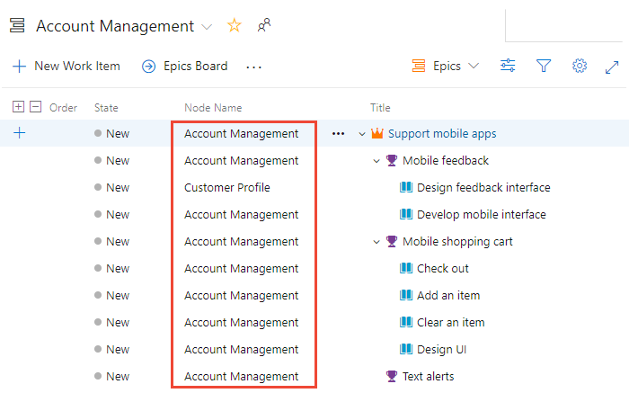
Task: Click the Order column header
Action: coord(63,108)
